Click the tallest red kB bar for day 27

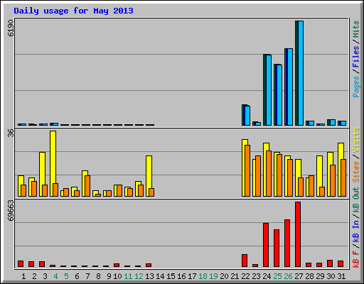click(x=298, y=234)
